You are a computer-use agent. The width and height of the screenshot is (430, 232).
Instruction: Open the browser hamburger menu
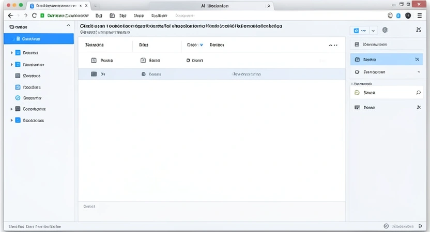(x=420, y=16)
